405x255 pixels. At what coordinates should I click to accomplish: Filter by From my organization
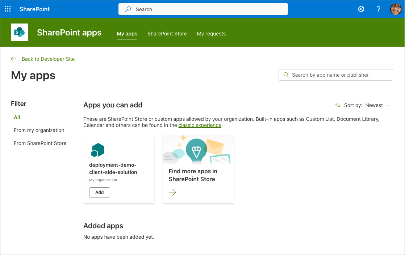click(x=39, y=130)
